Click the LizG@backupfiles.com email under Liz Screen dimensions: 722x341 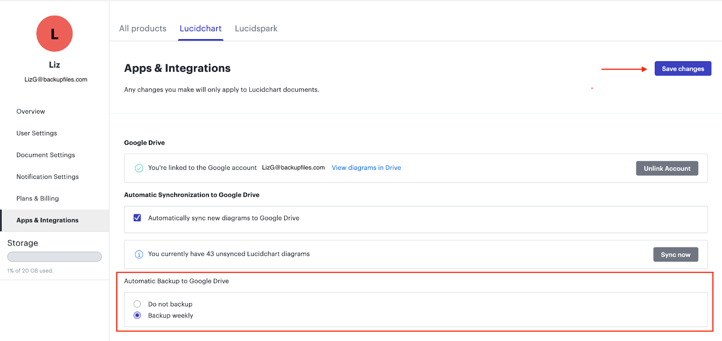pyautogui.click(x=56, y=79)
